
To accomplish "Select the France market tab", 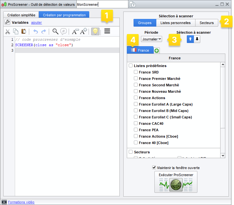I will coord(140,50).
